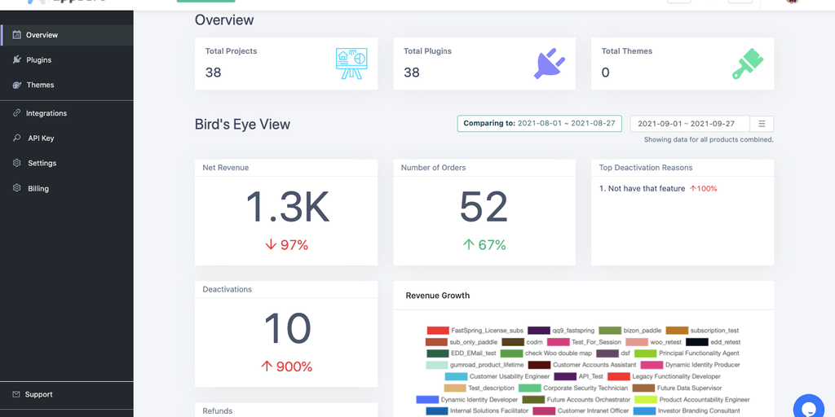This screenshot has width=835, height=417.
Task: Click the API Key icon in sidebar
Action: [x=17, y=138]
